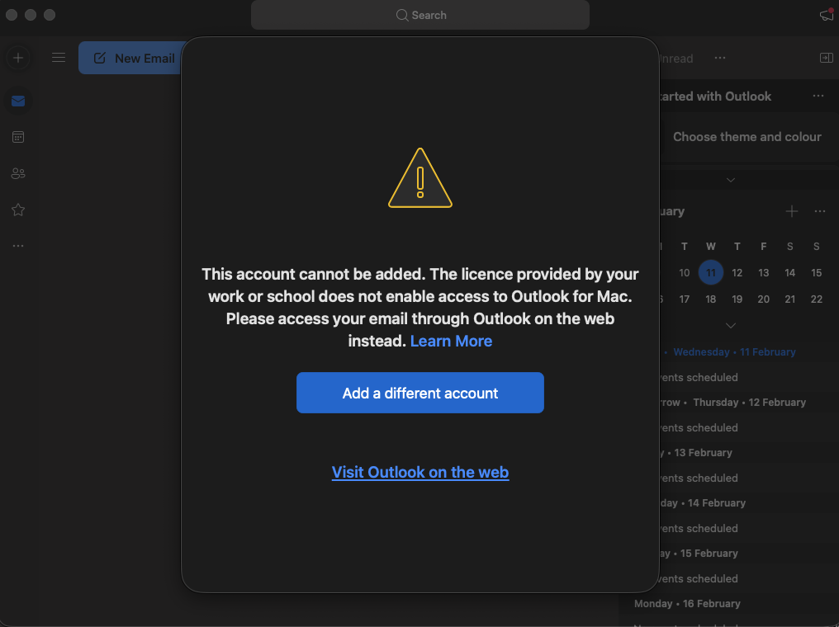Viewport: 839px width, 627px height.
Task: Expand the Get started card chevron
Action: coord(731,180)
